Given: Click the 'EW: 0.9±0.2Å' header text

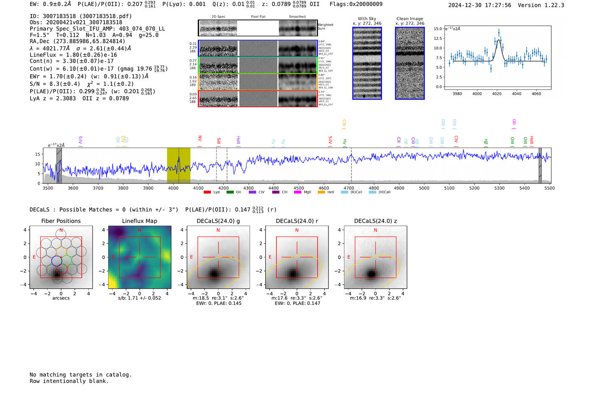Looking at the screenshot, I should point(51,4).
